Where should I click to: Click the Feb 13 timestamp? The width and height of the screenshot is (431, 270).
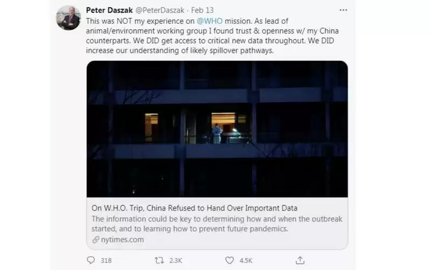tap(203, 10)
